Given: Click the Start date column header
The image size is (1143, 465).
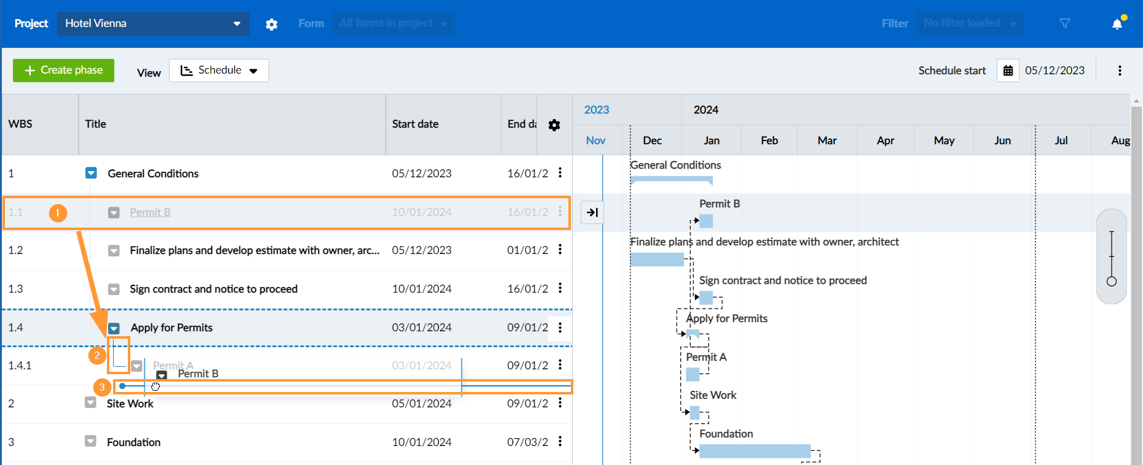Looking at the screenshot, I should [415, 124].
